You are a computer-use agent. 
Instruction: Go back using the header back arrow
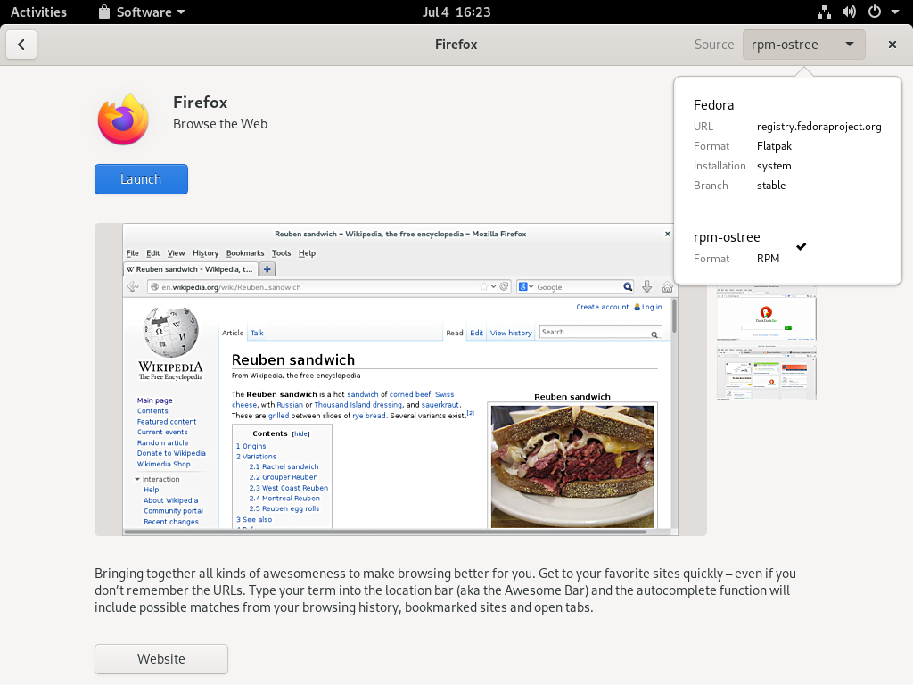coord(21,45)
